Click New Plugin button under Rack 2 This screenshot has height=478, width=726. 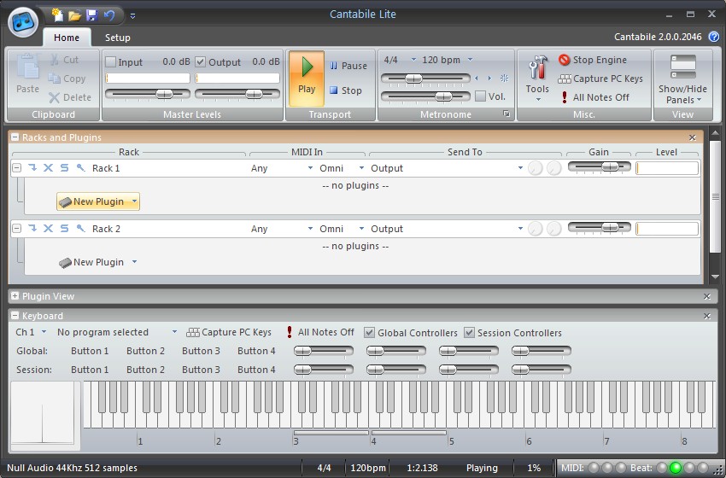pos(98,262)
